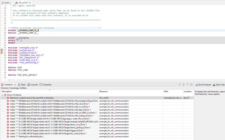
Task: Maximize the Problems panel
Action: (x=191, y=84)
